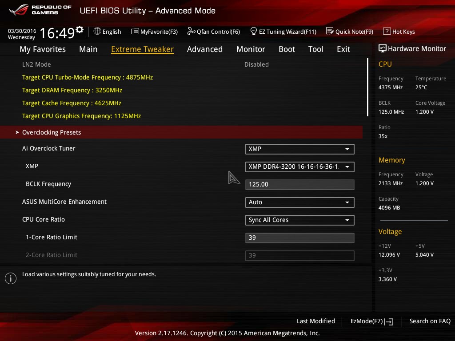Open the Monitor tab

pyautogui.click(x=251, y=49)
